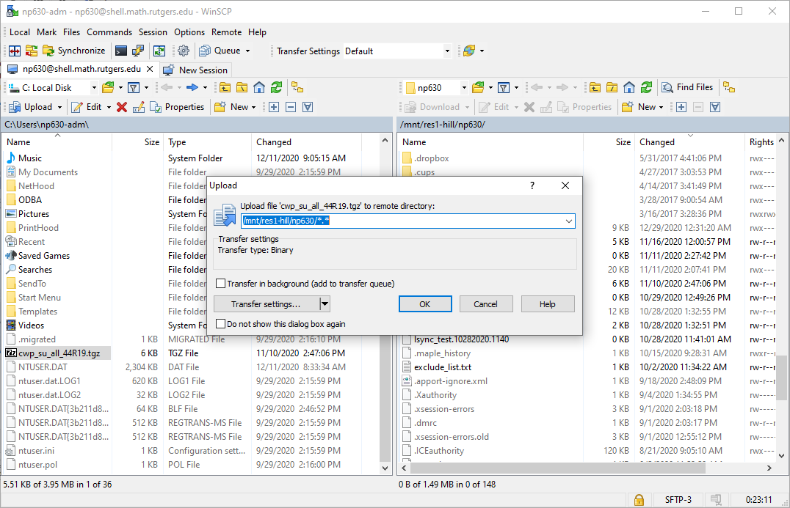Open the remote directory path dropdown arrow
Image resolution: width=790 pixels, height=508 pixels.
point(569,221)
